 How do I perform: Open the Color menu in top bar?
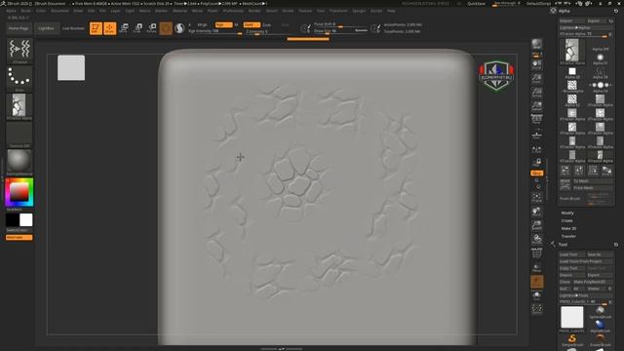coord(41,11)
